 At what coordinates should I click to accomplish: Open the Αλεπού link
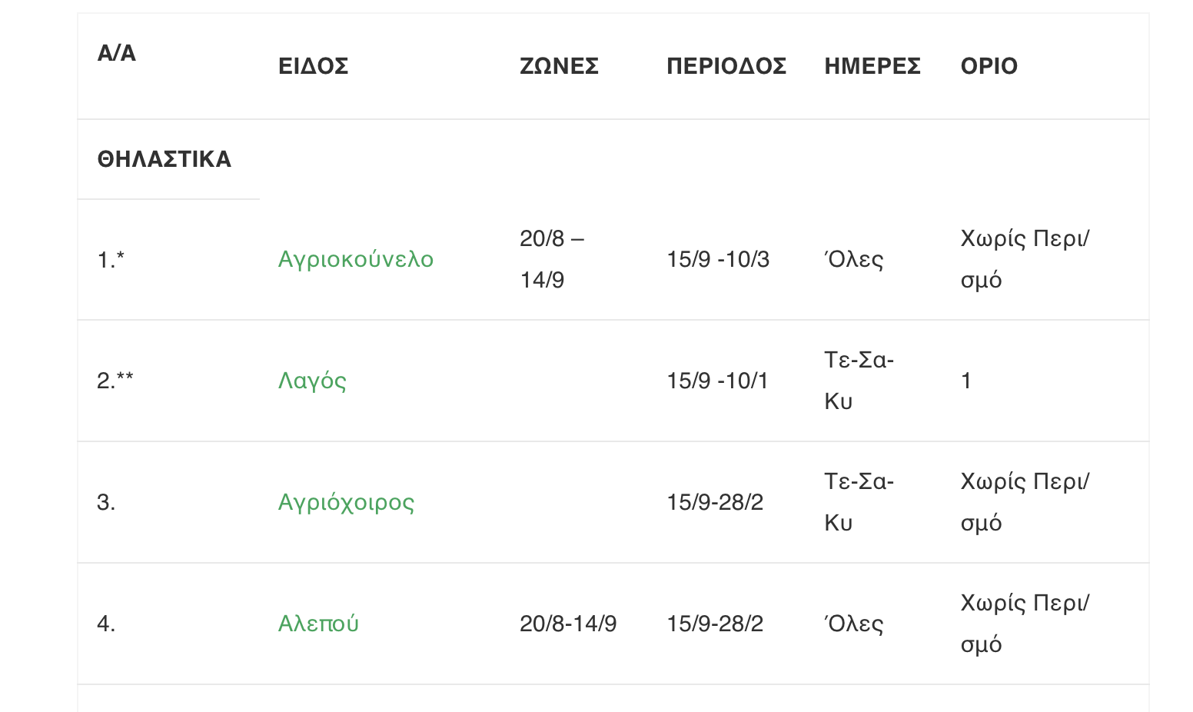pyautogui.click(x=318, y=624)
